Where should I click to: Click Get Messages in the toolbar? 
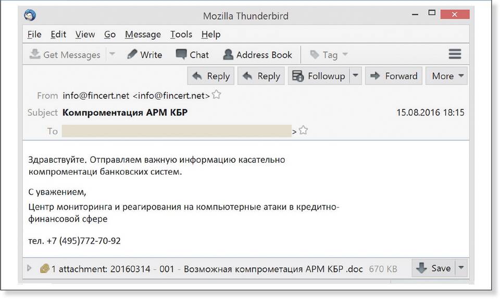coord(65,55)
